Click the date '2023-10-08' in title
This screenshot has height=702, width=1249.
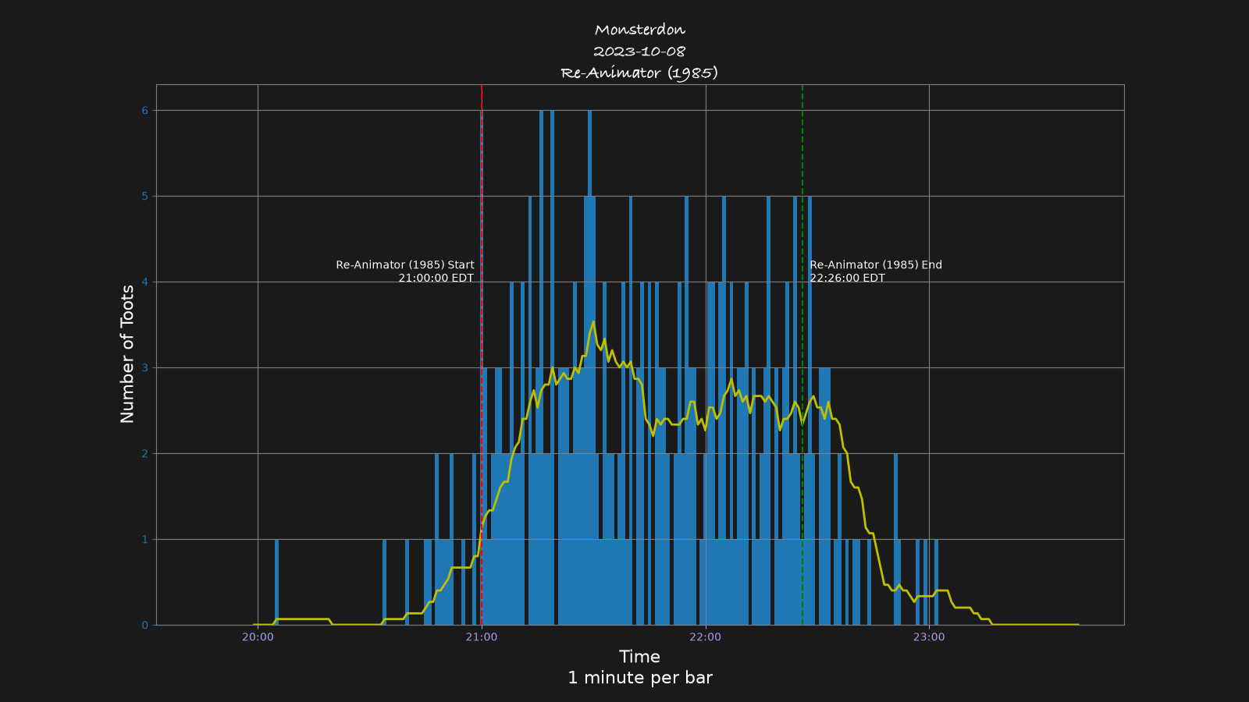pos(639,51)
